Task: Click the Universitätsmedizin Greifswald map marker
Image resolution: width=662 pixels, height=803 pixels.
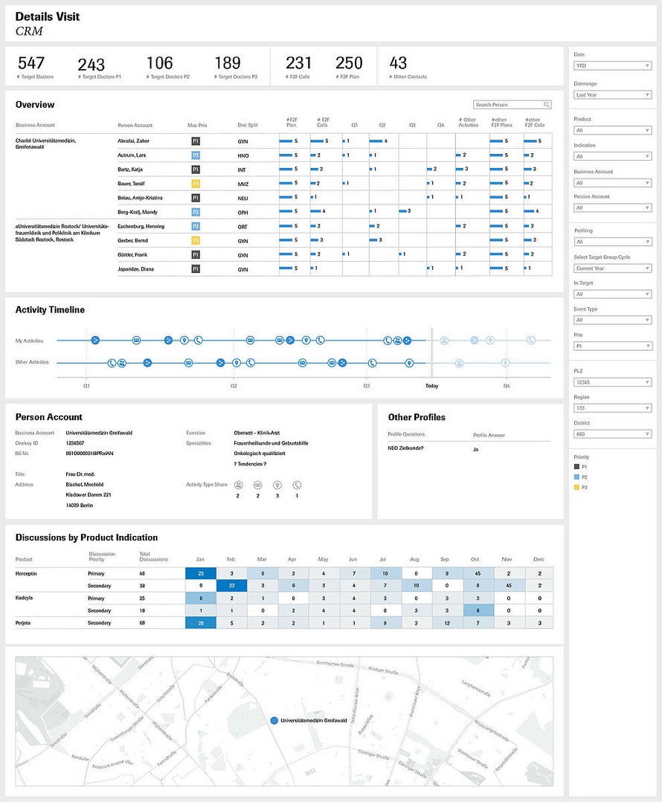Action: point(274,720)
